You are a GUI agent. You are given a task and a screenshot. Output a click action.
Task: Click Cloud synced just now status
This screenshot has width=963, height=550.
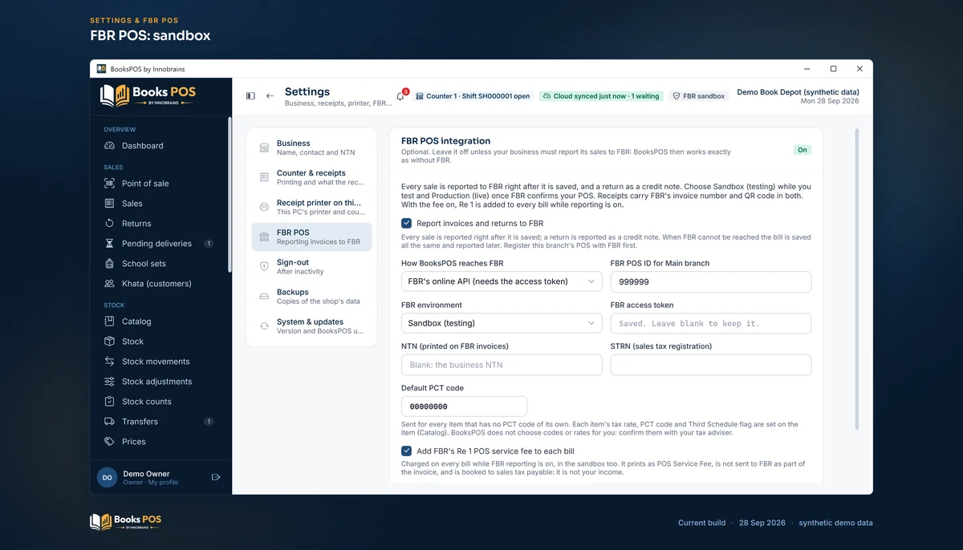point(601,96)
